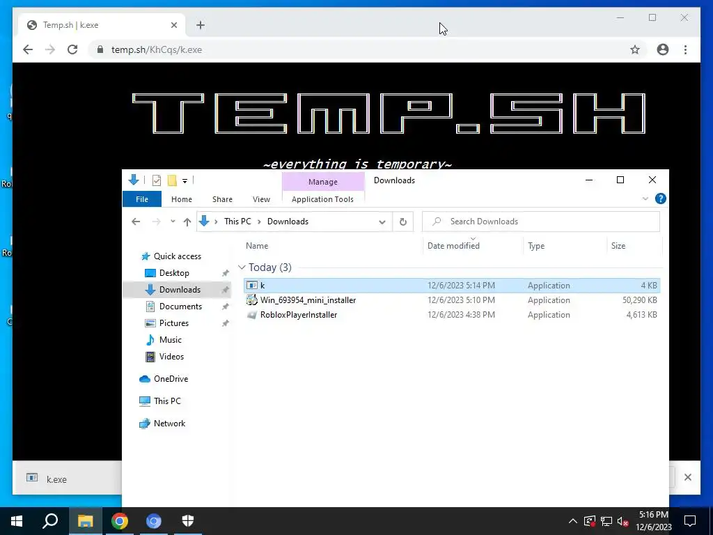Click the Explorer back arrow
The image size is (713, 535).
(136, 222)
